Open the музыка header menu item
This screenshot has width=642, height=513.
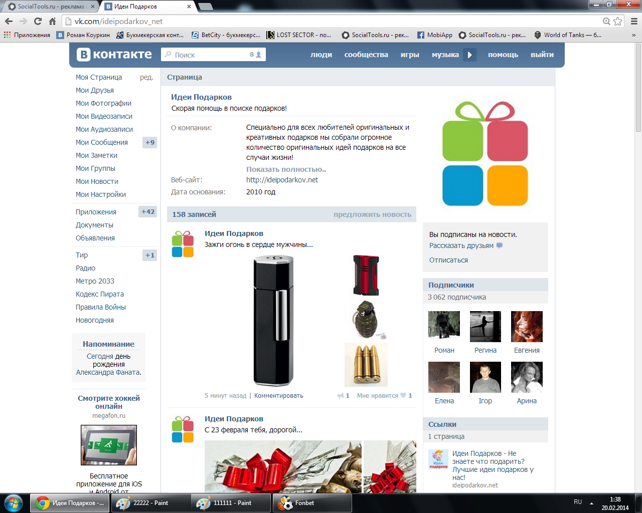click(x=445, y=55)
